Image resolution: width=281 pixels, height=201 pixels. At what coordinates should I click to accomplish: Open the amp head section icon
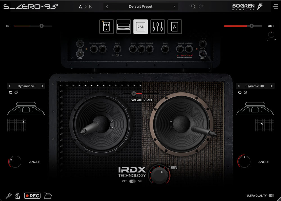point(124,27)
